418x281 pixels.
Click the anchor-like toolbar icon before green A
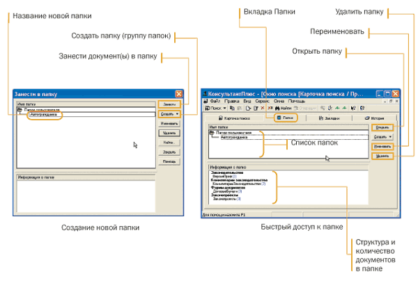point(330,108)
